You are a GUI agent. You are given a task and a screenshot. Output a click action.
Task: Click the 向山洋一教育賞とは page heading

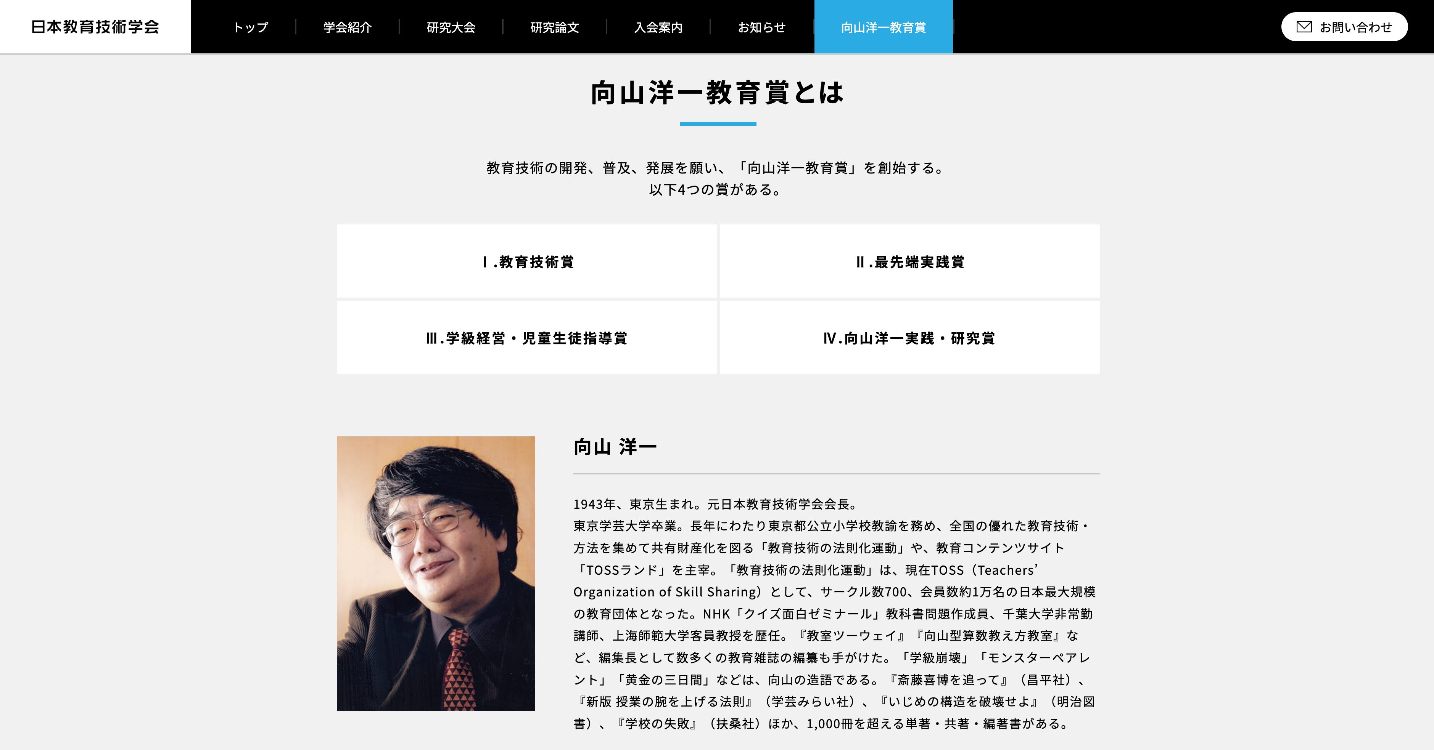point(717,93)
